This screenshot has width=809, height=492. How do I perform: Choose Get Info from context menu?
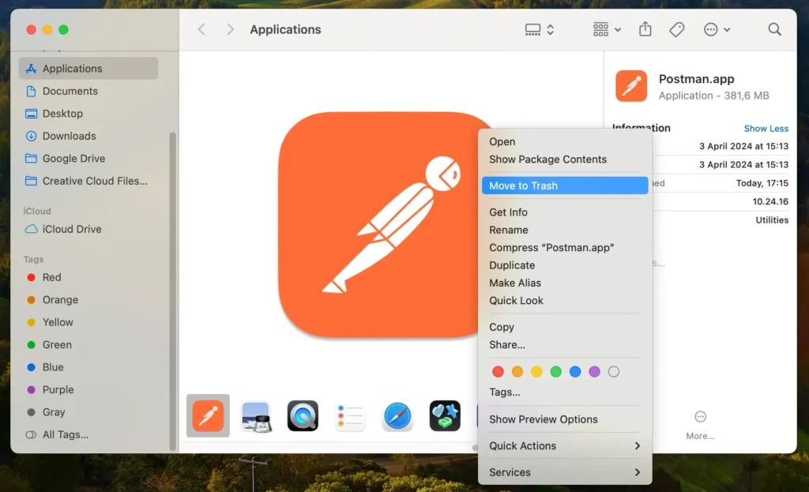pos(565,212)
